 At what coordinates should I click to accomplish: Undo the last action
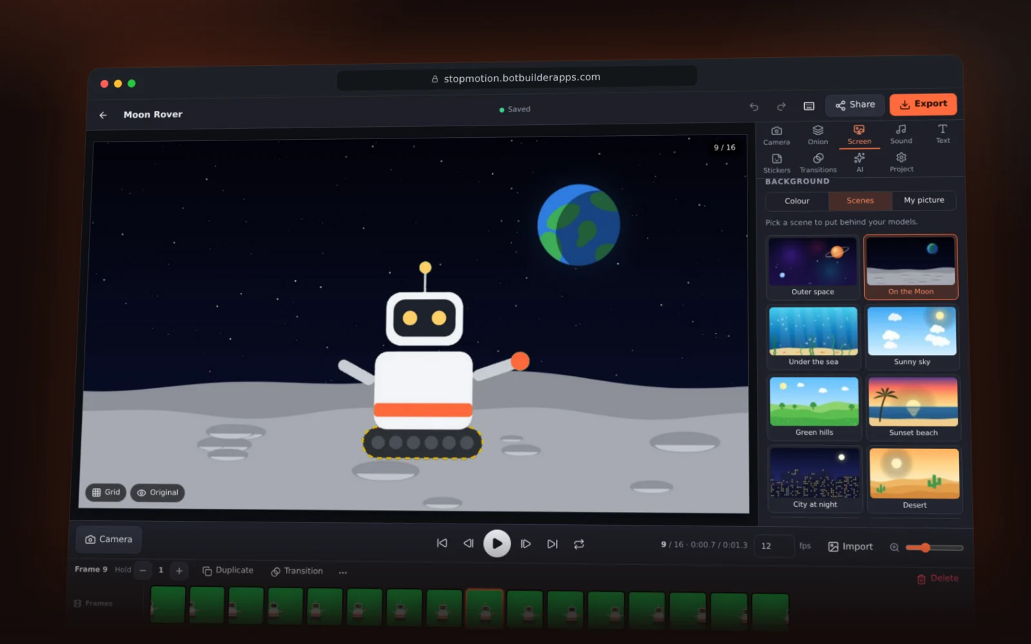[754, 107]
